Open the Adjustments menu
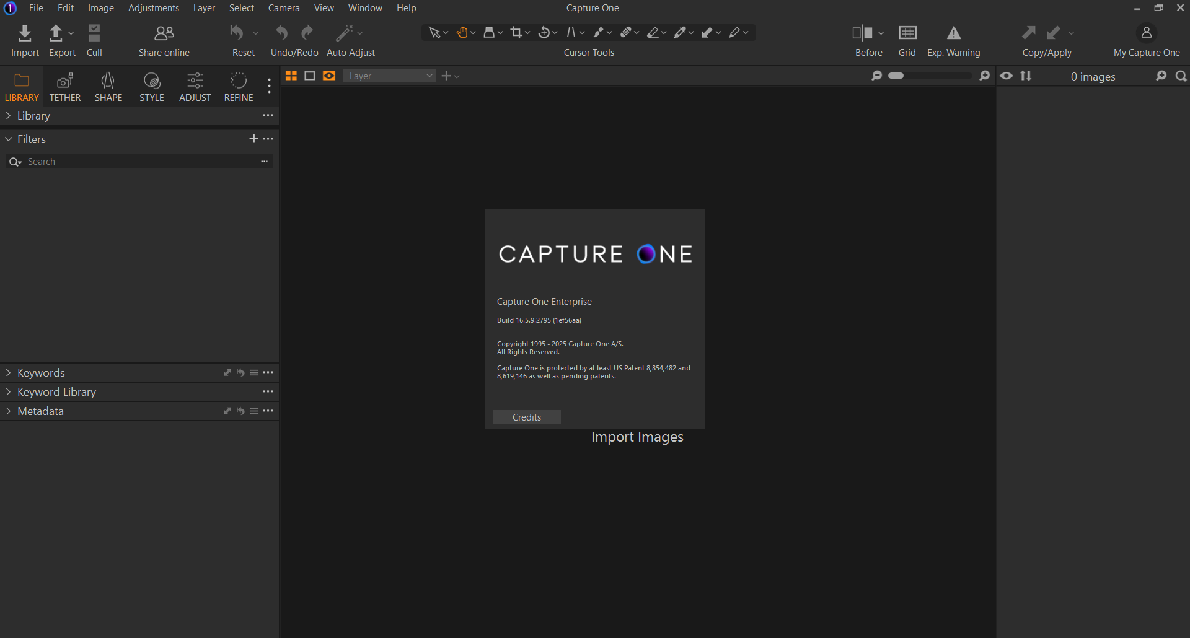Screen dimensions: 1190x638 click(x=154, y=8)
